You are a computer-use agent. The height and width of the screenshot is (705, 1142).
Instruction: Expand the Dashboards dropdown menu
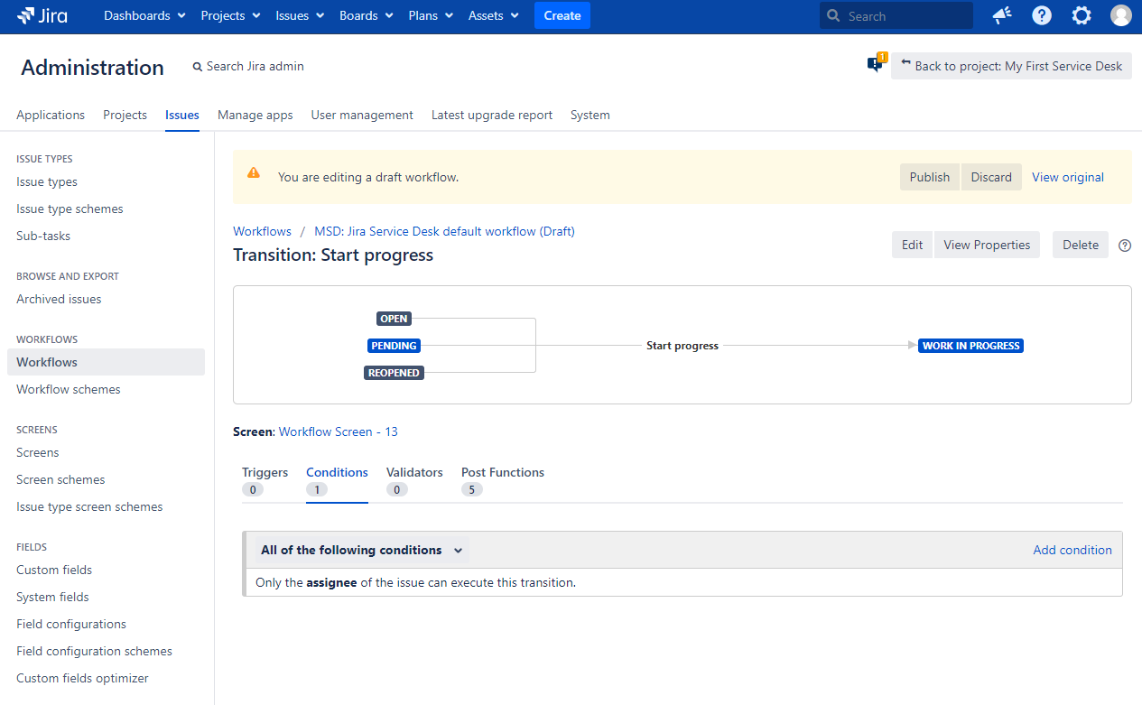[x=144, y=15]
